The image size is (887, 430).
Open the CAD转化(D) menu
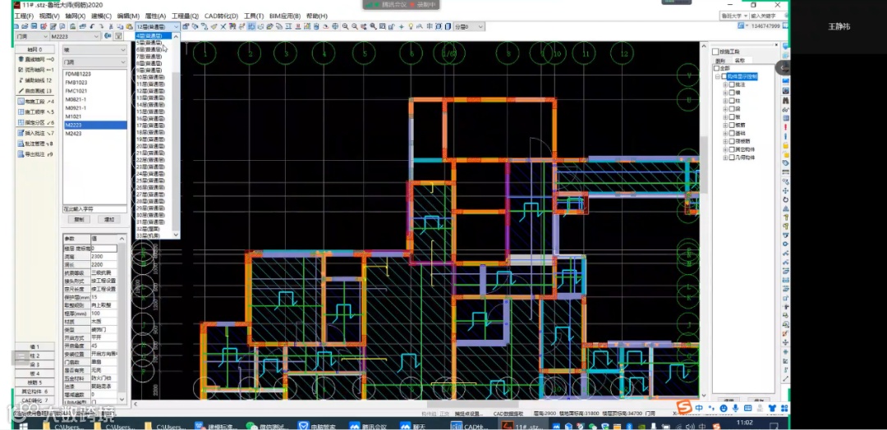(221, 16)
